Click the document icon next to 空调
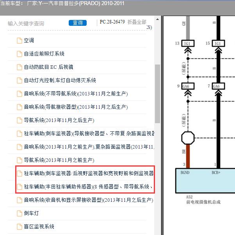This screenshot has height=235, width=235. pos(20,41)
